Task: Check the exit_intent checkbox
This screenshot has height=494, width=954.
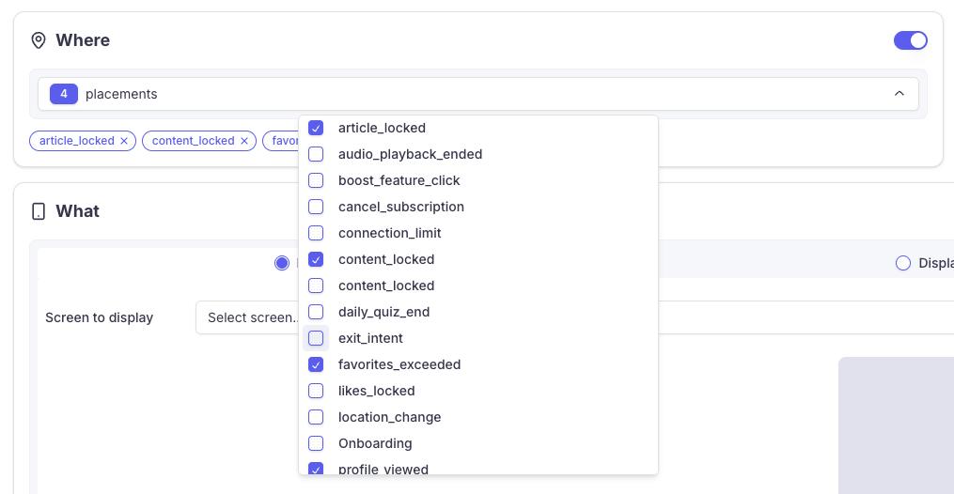Action: pos(316,338)
